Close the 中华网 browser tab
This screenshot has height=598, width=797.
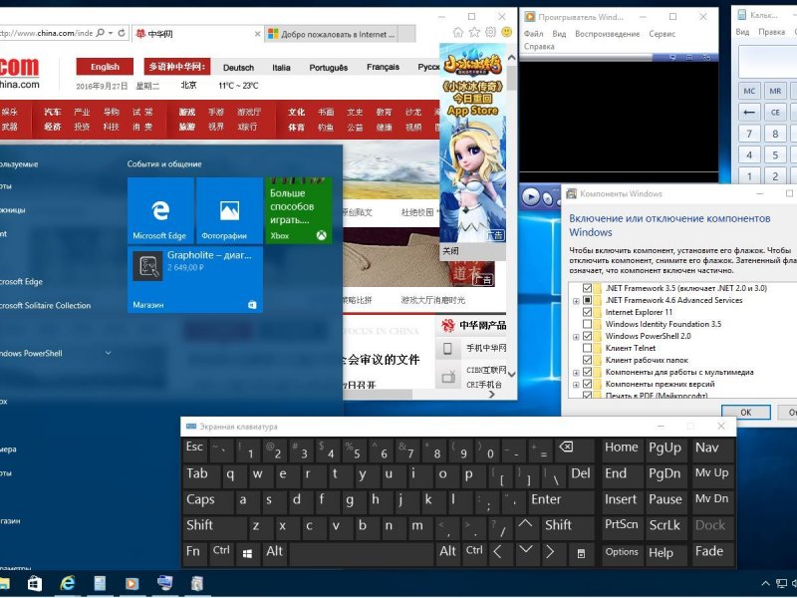(x=257, y=34)
